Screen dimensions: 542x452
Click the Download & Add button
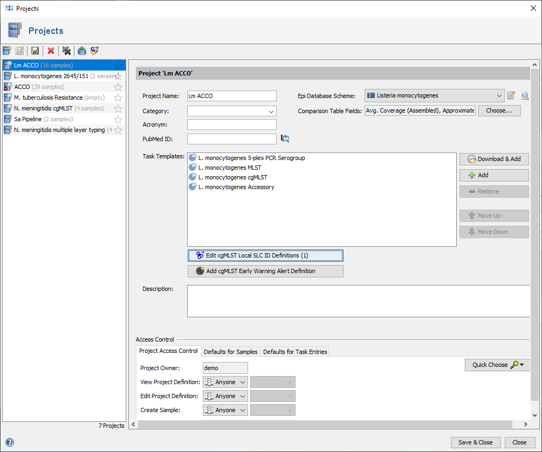(493, 159)
